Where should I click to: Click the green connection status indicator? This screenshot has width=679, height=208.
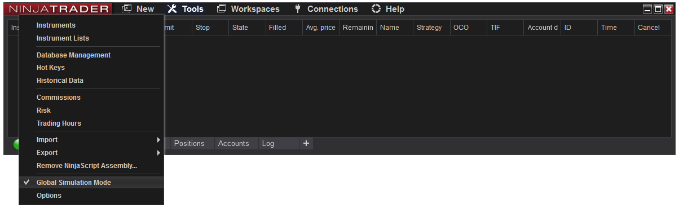(16, 144)
